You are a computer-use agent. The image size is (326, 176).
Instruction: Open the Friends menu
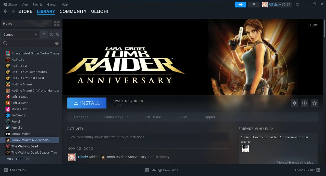[38, 5]
